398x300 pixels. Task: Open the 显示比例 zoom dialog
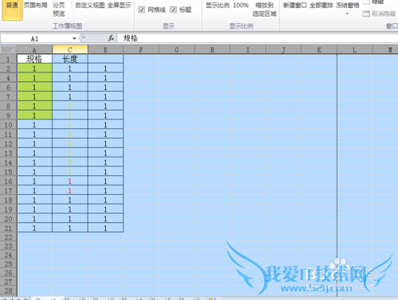pos(217,6)
